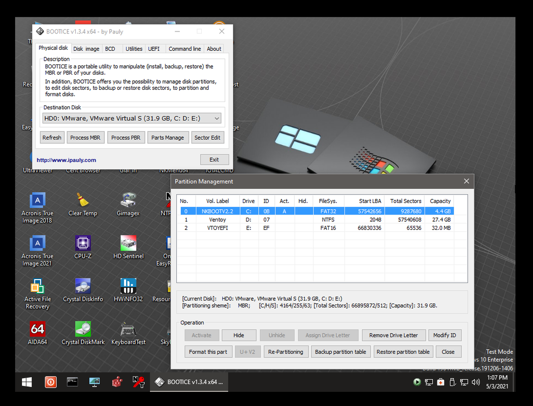Launch Clear Temp desktop shortcut
This screenshot has width=533, height=406.
tap(83, 205)
